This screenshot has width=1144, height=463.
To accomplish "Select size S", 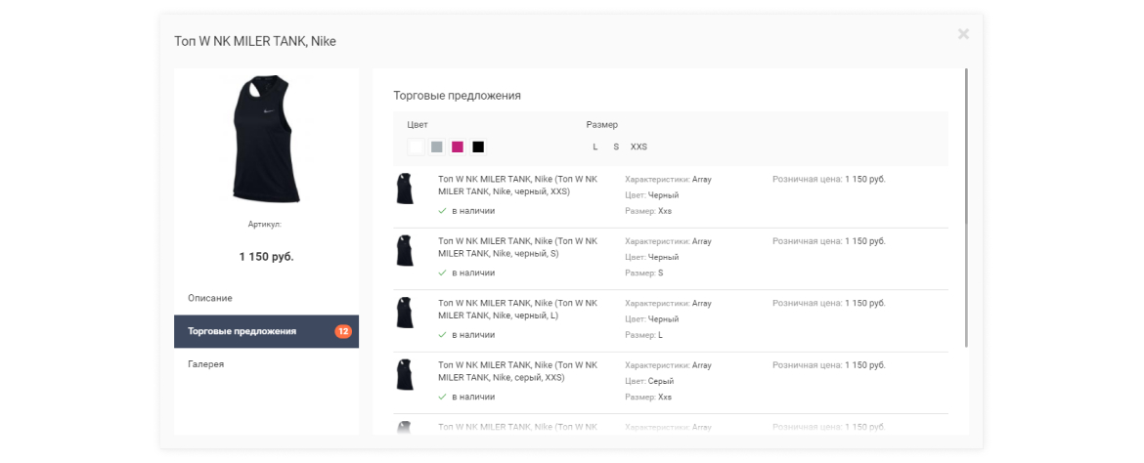I will coord(616,147).
